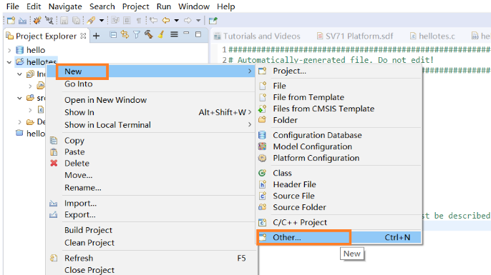Choose Source File from New submenu

pos(339,196)
